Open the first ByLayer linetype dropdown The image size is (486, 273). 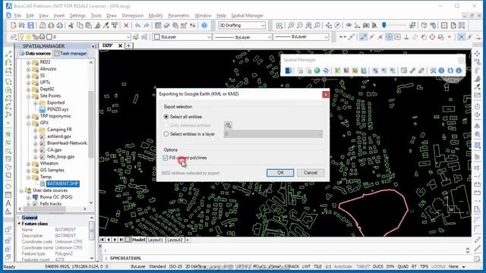tap(242, 37)
